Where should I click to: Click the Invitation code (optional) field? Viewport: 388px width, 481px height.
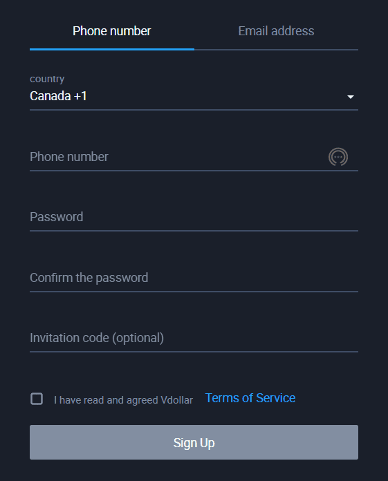[194, 338]
